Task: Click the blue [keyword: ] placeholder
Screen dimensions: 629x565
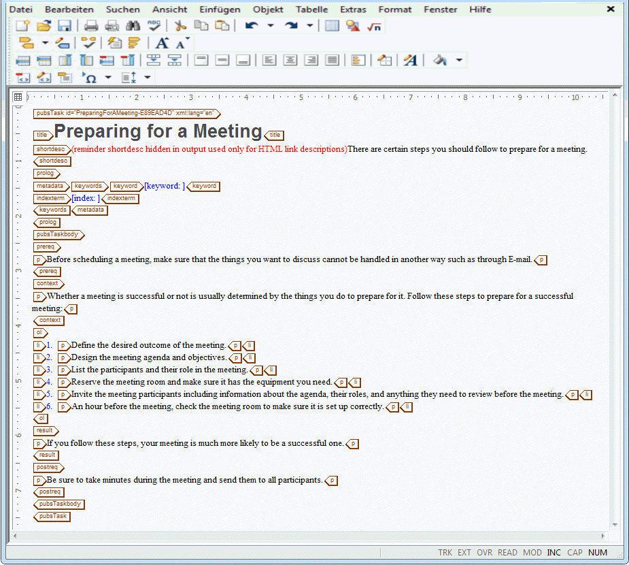Action: coord(165,186)
